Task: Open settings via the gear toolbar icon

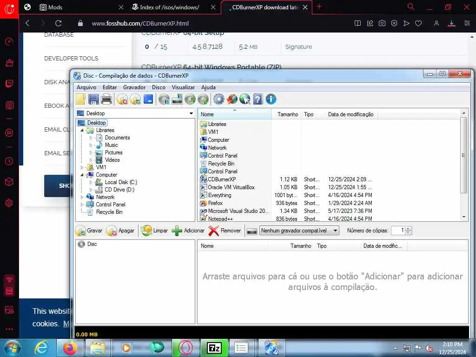Action: click(x=219, y=99)
